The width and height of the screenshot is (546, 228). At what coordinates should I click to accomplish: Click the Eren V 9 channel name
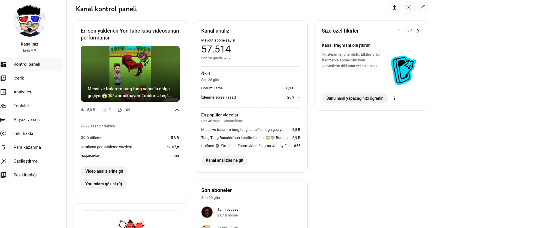29,50
